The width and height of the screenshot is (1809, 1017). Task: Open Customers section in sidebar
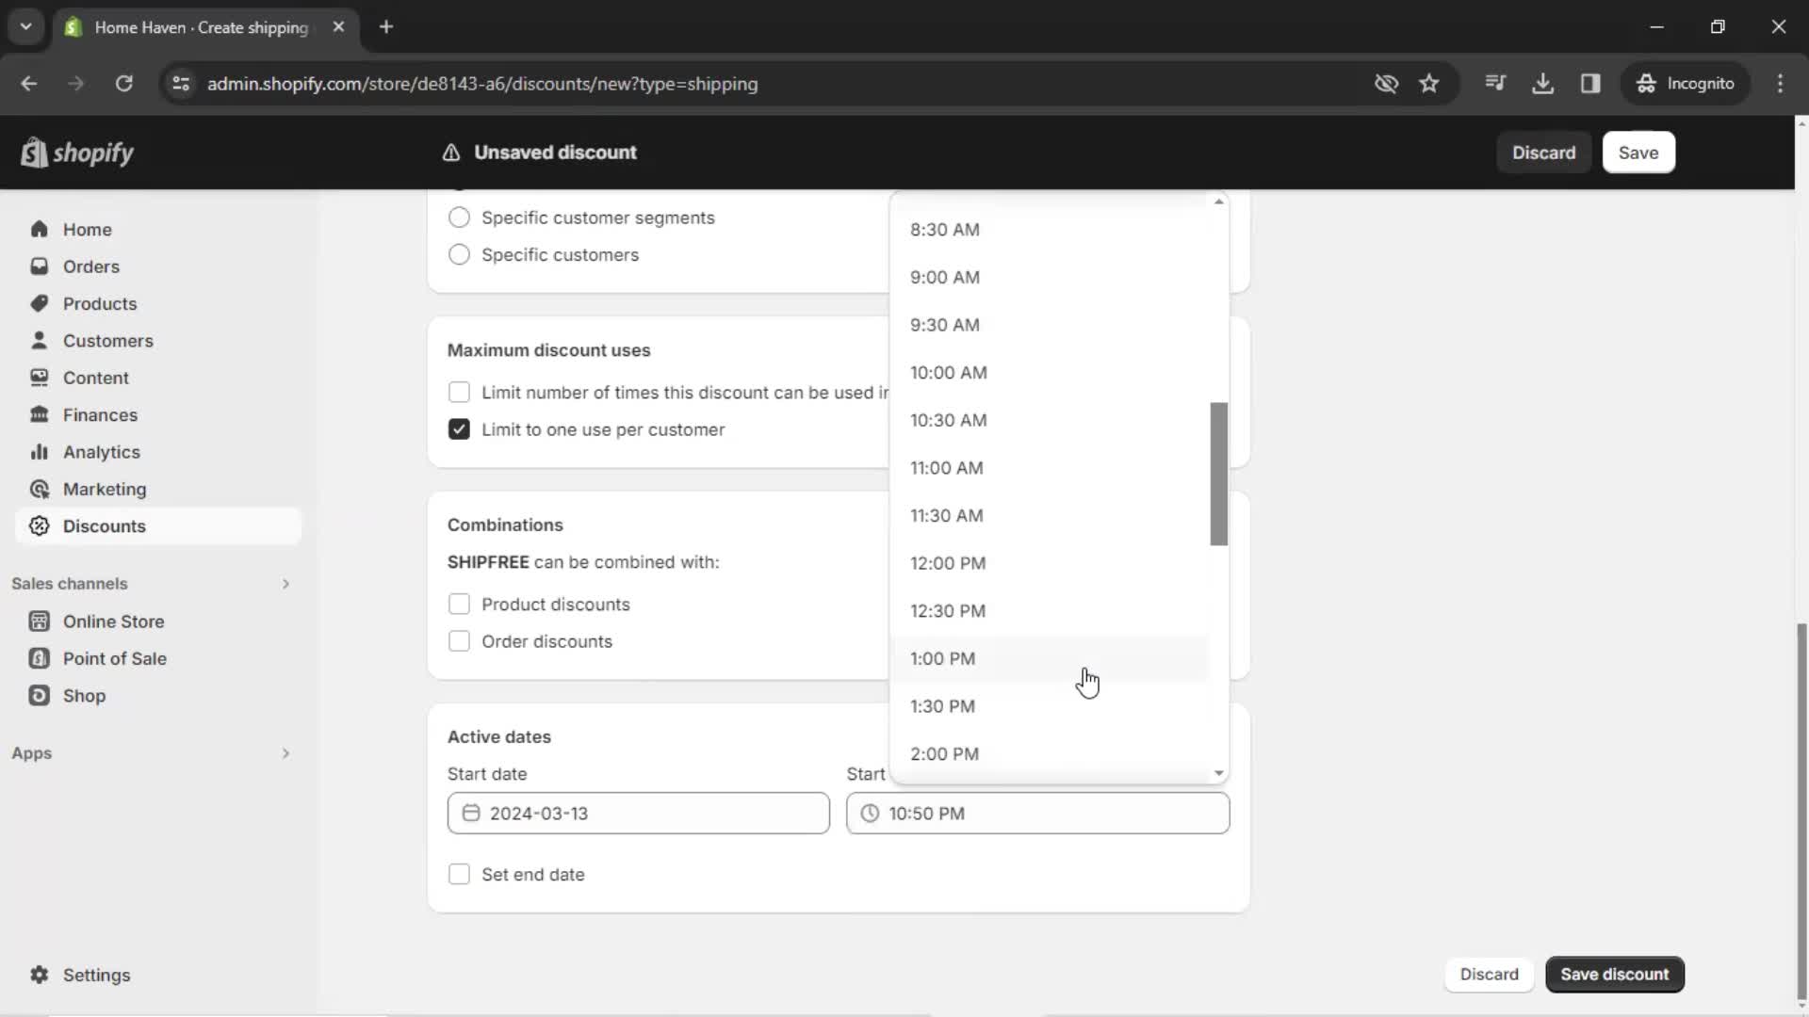pyautogui.click(x=108, y=340)
